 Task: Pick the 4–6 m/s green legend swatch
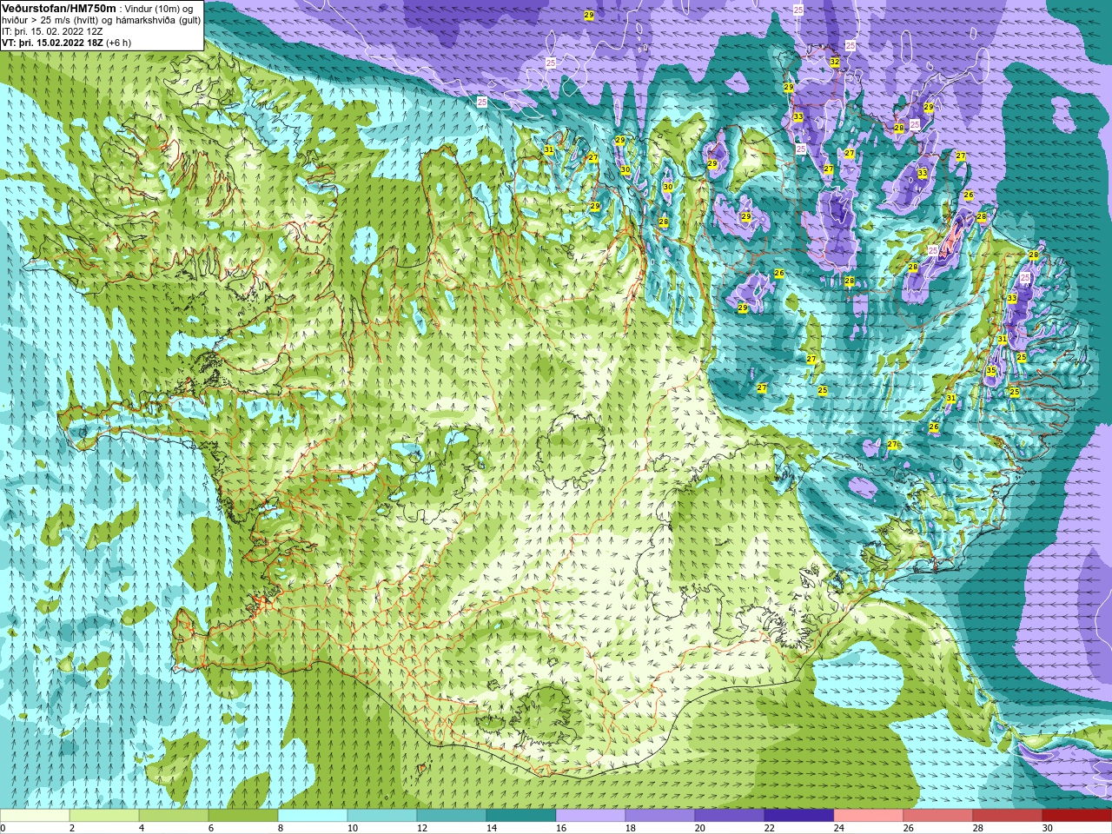coord(174,816)
